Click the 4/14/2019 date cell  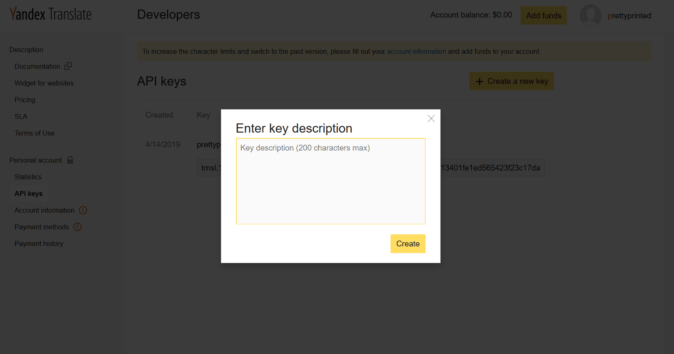[163, 144]
